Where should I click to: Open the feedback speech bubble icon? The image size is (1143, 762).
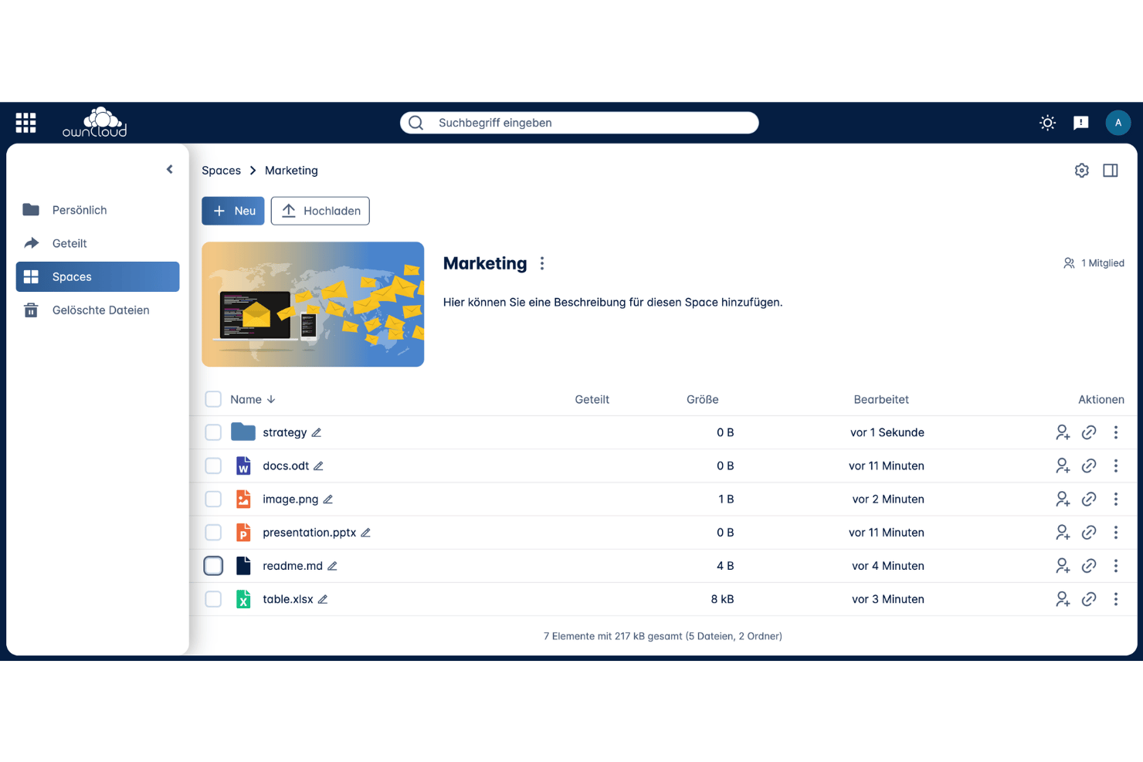(x=1081, y=123)
